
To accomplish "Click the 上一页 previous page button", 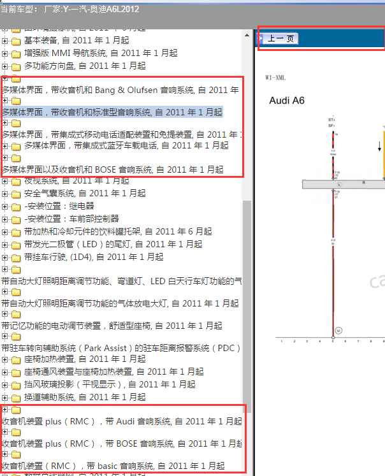I will 280,39.
